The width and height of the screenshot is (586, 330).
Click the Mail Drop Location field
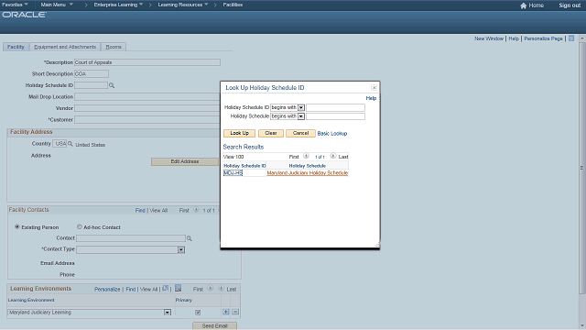tap(147, 97)
